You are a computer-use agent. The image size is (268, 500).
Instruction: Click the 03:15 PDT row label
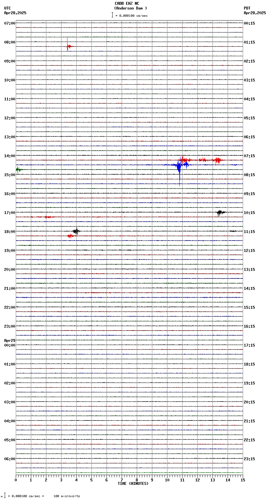(249, 80)
